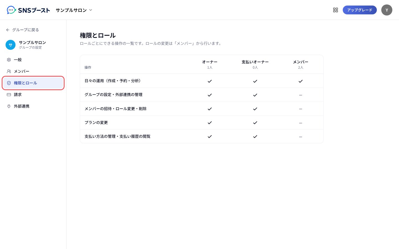The width and height of the screenshot is (399, 249).
Task: Click メンバー checkmark in 日々の運用 row
Action: click(301, 81)
